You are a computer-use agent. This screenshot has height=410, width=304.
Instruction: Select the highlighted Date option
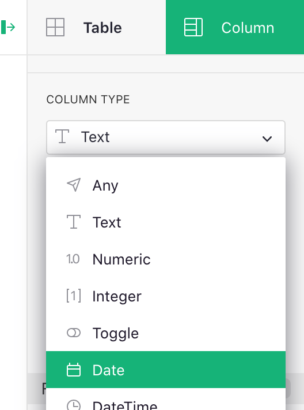[166, 370]
